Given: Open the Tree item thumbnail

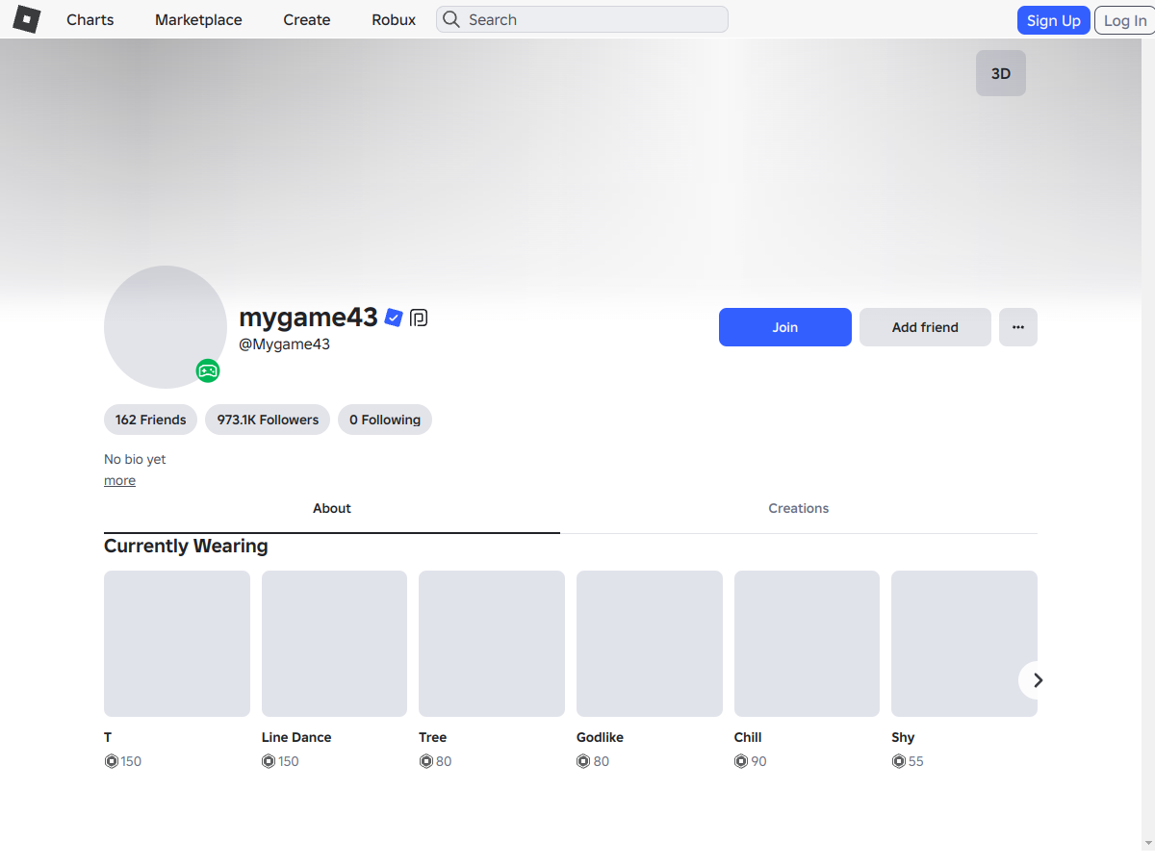Looking at the screenshot, I should [492, 644].
